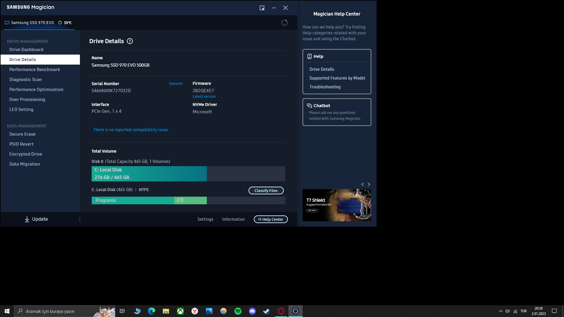The image size is (564, 317).
Task: Click the Update download icon
Action: click(27, 219)
